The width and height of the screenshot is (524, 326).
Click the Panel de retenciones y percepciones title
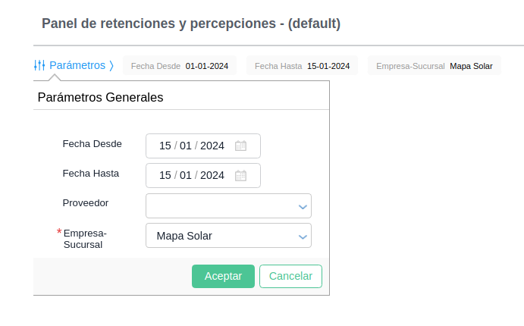pos(191,24)
